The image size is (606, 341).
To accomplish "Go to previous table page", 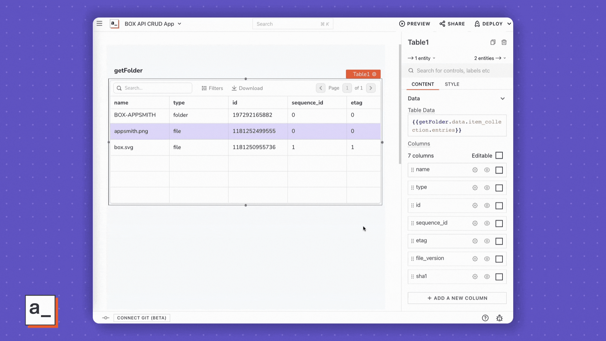I will [x=321, y=88].
